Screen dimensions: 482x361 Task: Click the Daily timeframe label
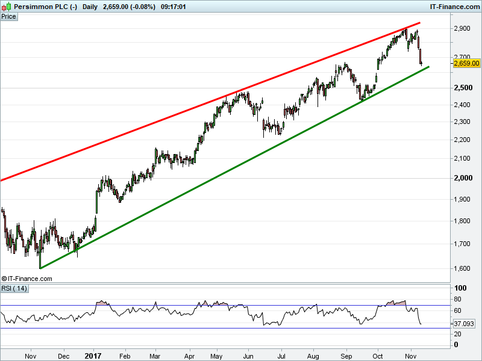pyautogui.click(x=90, y=7)
